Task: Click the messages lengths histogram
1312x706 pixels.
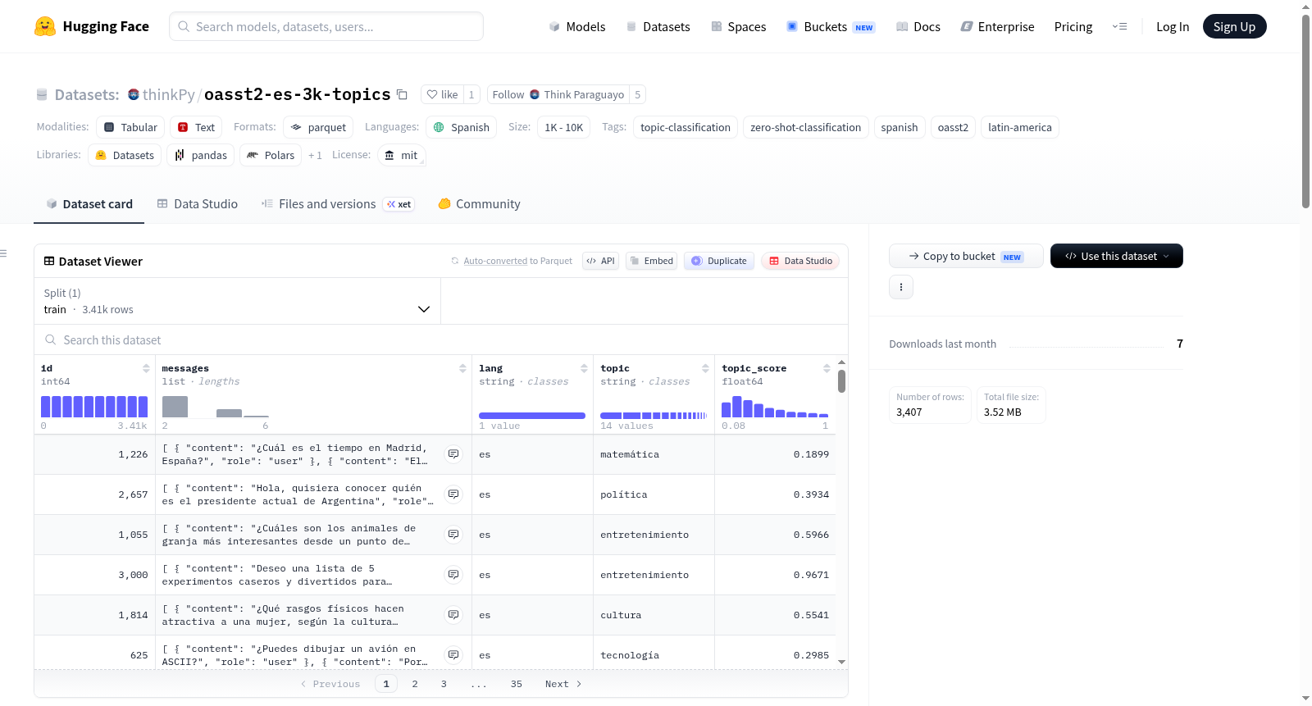Action: point(216,406)
